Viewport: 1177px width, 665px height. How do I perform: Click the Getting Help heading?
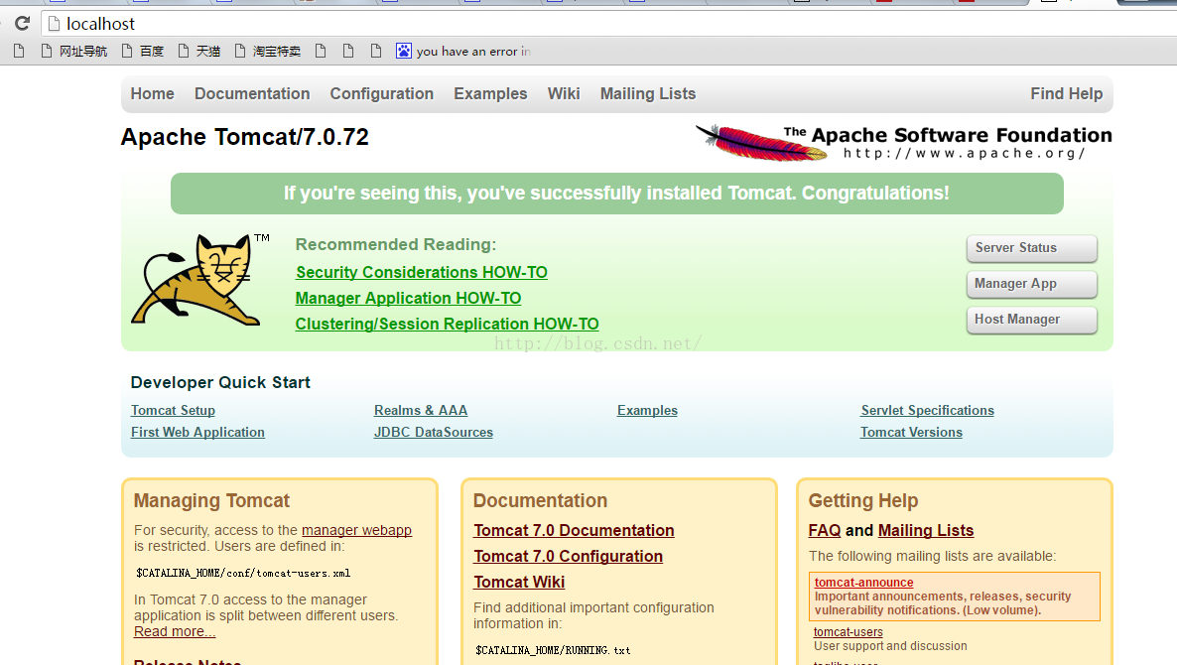coord(863,501)
